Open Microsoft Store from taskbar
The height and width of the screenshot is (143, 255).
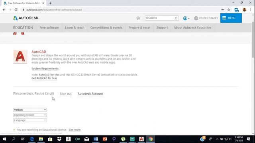click(50, 139)
